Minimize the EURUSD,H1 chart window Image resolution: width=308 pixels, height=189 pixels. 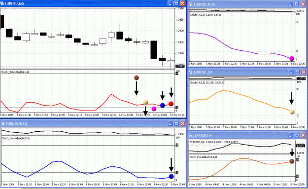(x=291, y=72)
